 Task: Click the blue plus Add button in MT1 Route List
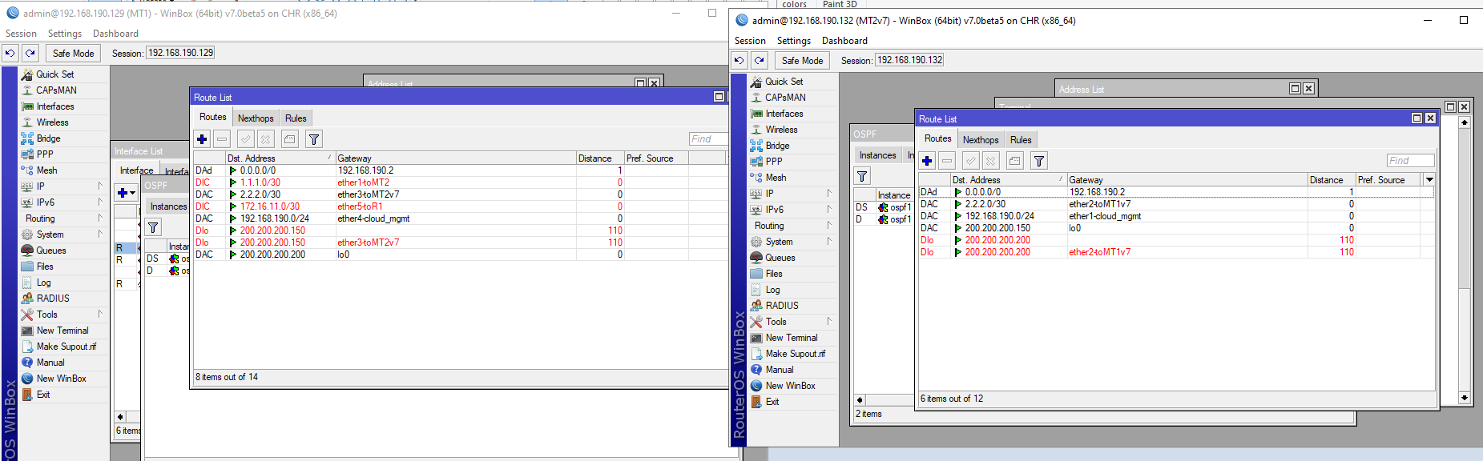click(202, 139)
